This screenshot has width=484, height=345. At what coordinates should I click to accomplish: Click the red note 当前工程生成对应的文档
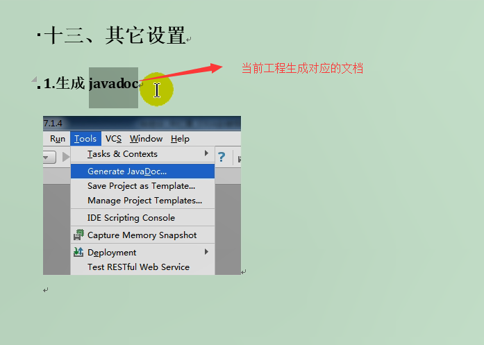point(302,68)
